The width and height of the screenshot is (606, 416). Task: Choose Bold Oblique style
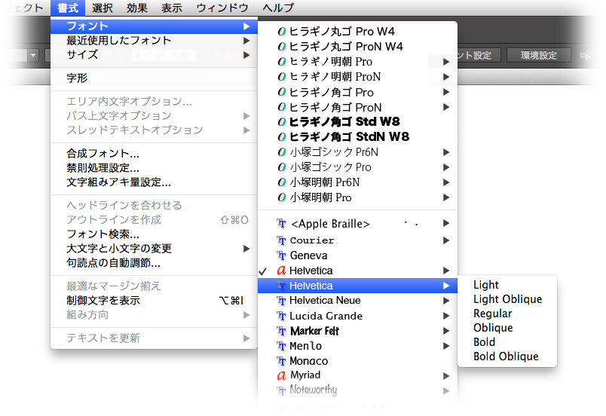click(507, 356)
